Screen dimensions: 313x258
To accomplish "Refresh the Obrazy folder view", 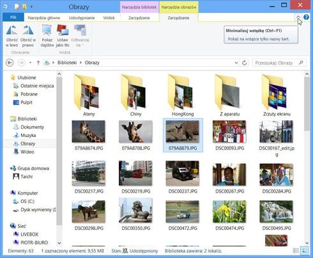I will coord(245,63).
